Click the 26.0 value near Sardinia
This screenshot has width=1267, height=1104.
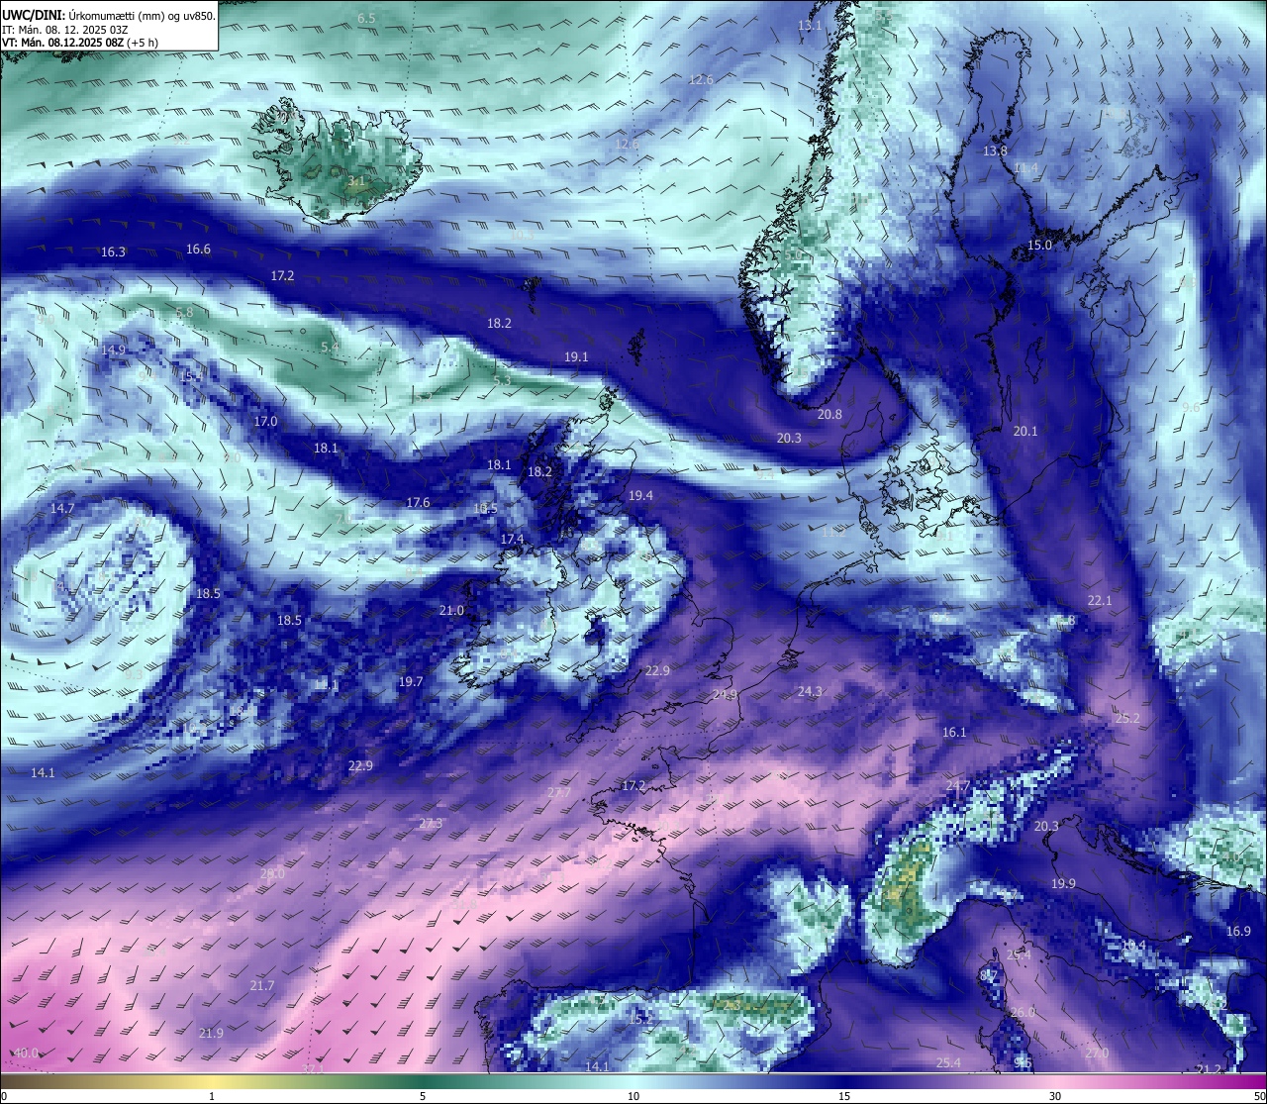tap(1023, 1013)
